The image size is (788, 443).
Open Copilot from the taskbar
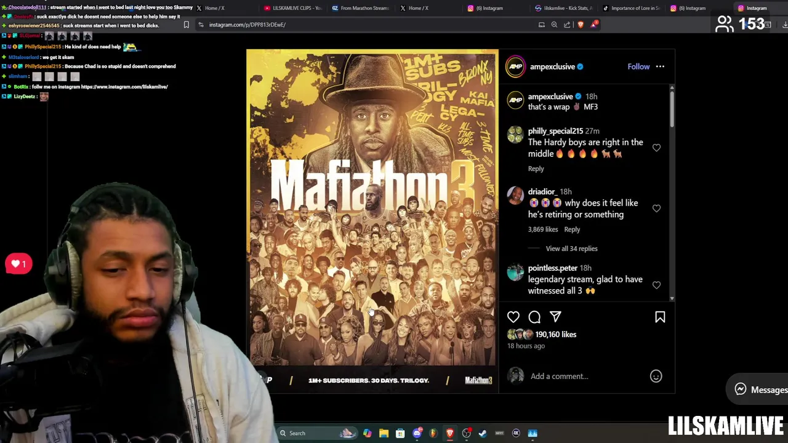click(367, 433)
